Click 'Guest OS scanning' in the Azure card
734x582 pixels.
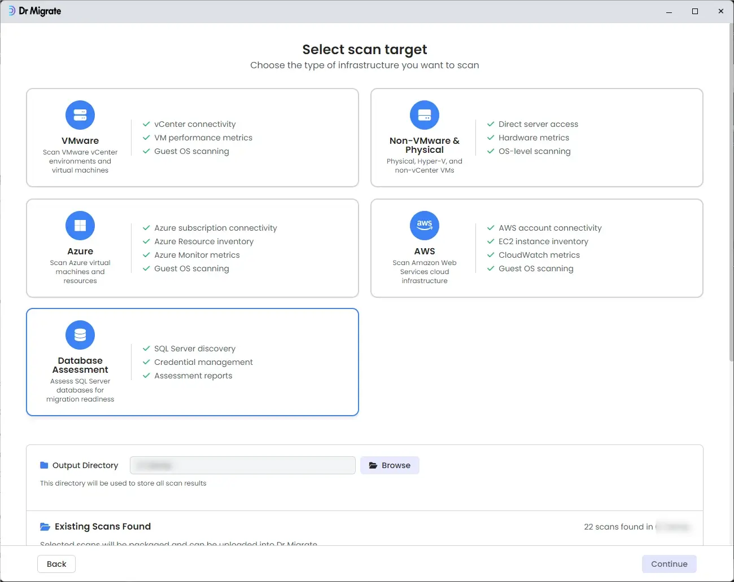point(191,268)
